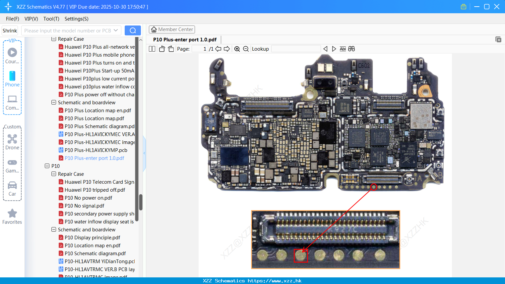Click the tree panel vertical scrollbar thumb
Viewport: 505px width, 284px height.
pyautogui.click(x=141, y=202)
